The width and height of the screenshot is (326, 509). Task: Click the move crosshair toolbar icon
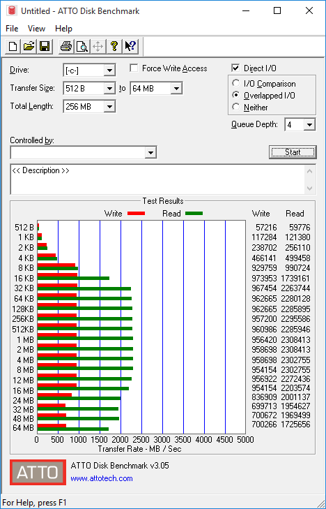(98, 46)
